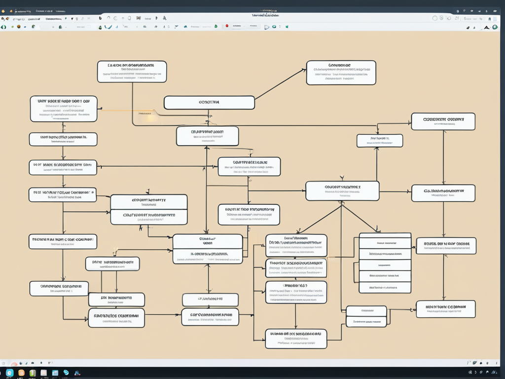Open the orange app icon in taskbar

pyautogui.click(x=21, y=373)
